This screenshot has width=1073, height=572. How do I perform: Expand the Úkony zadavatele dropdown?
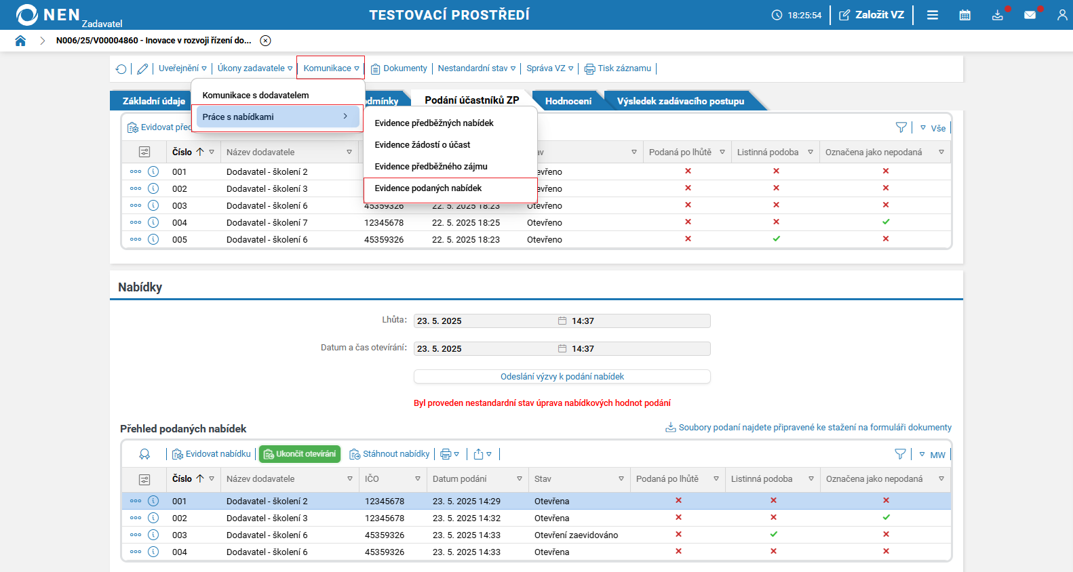254,68
